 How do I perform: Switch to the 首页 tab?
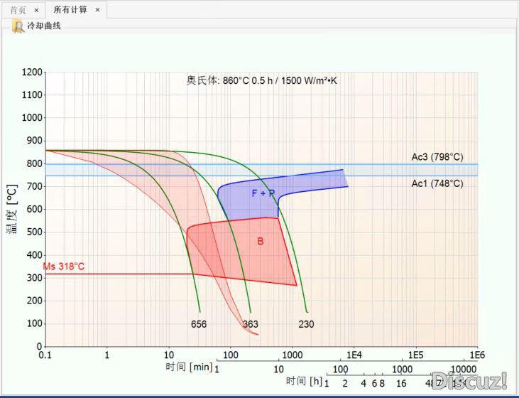[x=18, y=10]
